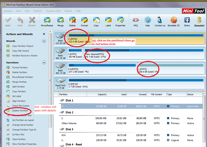207x147 pixels.
Task: Click the 465.73 GB Basic disk icon
Action: [x=60, y=66]
